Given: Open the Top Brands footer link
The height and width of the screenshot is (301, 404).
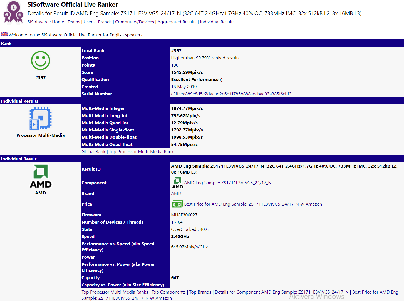Looking at the screenshot, I should click(x=200, y=292).
